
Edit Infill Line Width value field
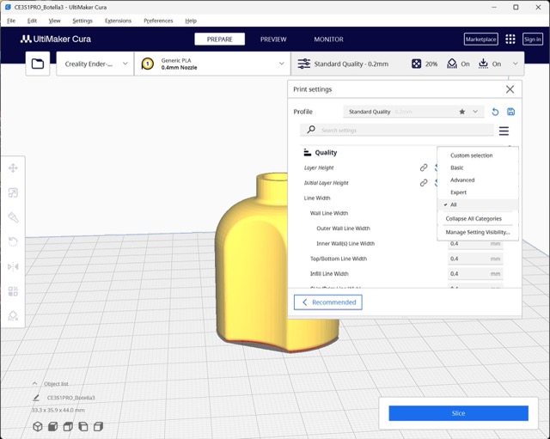(x=475, y=273)
